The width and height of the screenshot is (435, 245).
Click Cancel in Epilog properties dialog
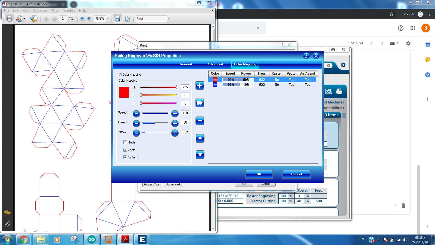[296, 174]
